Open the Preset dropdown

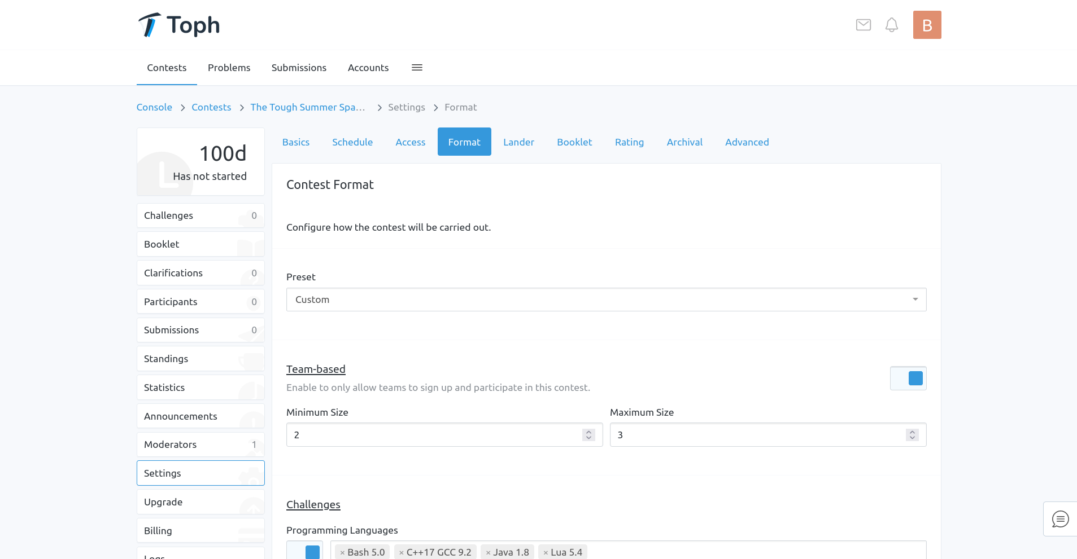coord(606,300)
